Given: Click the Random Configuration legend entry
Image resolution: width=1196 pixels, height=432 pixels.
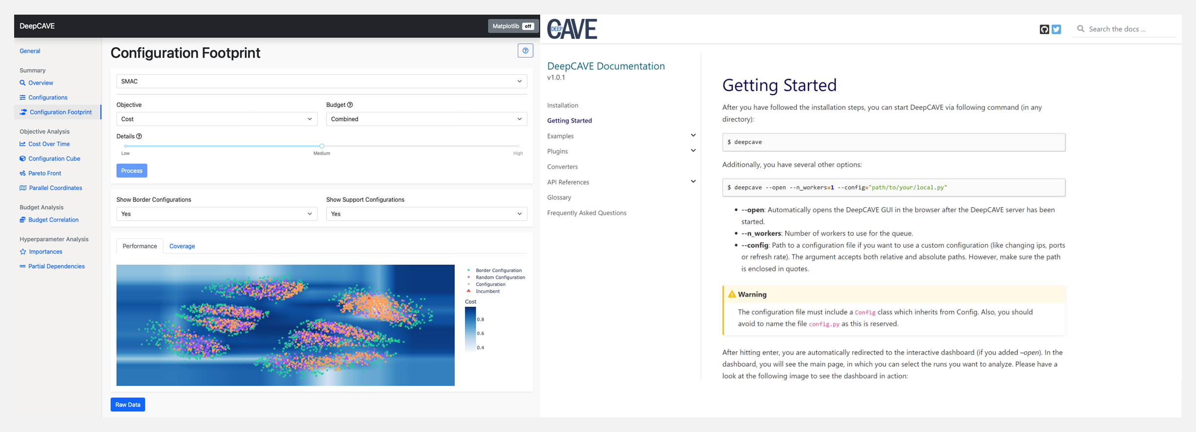Looking at the screenshot, I should point(500,277).
